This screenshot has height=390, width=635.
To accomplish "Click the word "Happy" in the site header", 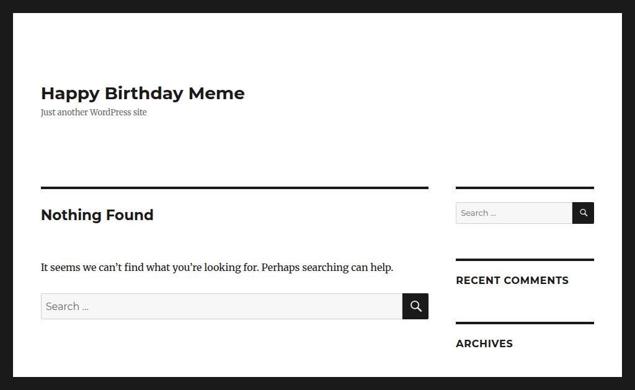I will pos(70,93).
